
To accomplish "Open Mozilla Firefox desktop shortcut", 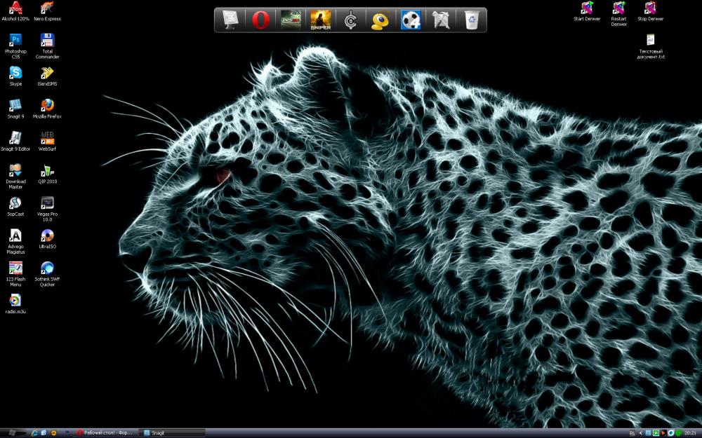I will [x=47, y=106].
